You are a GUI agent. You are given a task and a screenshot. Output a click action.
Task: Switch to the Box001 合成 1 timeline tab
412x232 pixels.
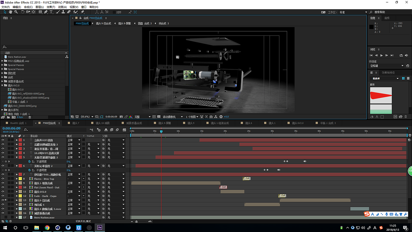point(18,123)
